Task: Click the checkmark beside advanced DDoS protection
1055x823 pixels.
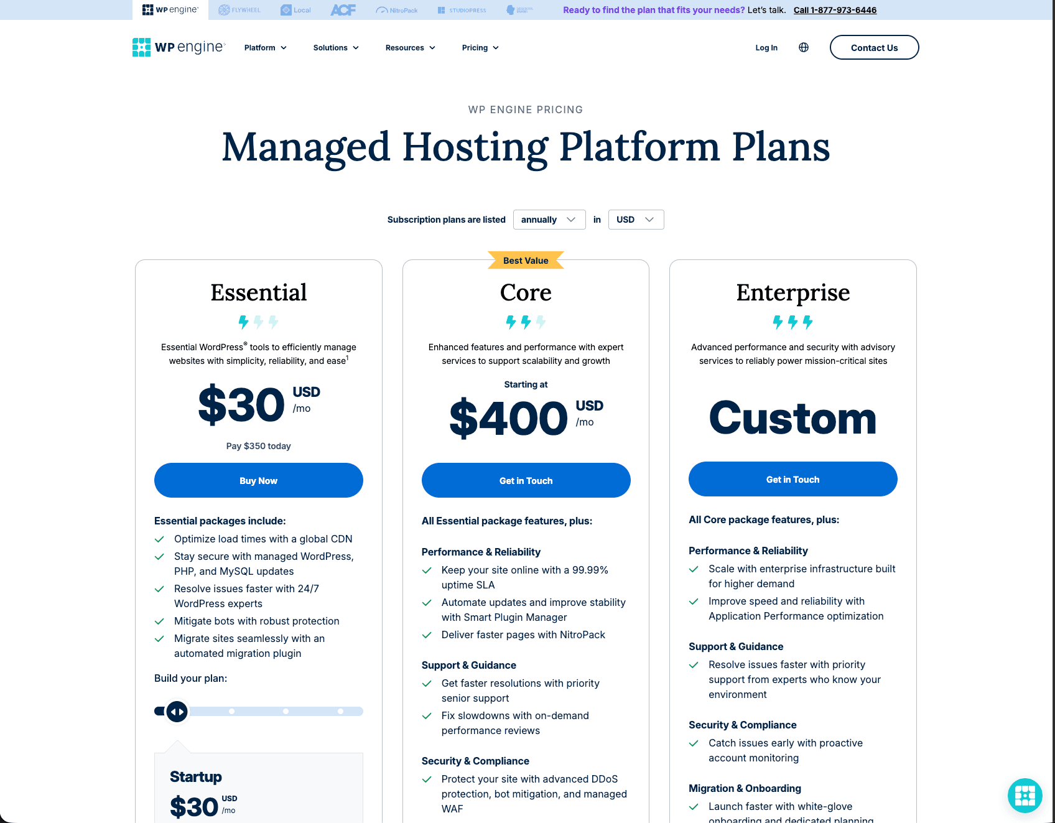Action: [x=427, y=779]
